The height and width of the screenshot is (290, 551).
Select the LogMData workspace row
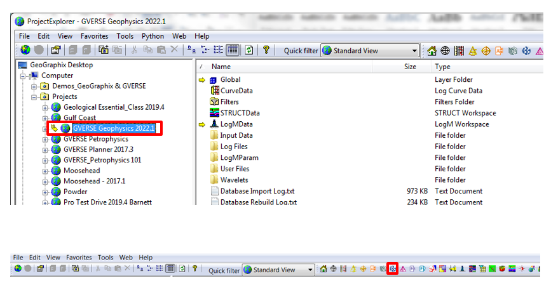[x=236, y=124]
